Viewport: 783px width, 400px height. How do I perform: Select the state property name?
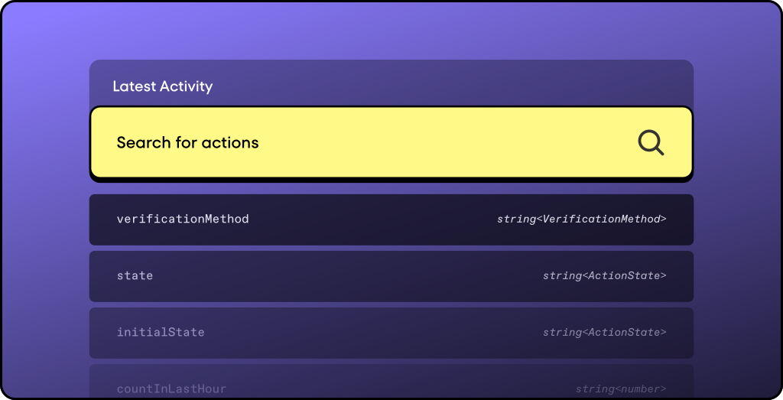135,275
